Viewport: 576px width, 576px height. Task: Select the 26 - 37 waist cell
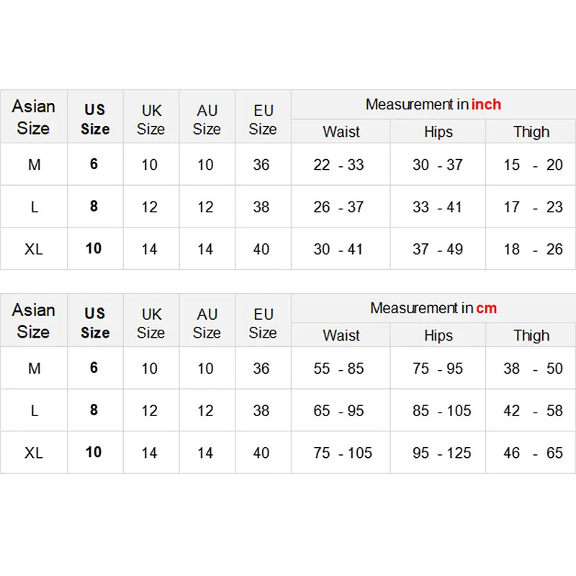pyautogui.click(x=339, y=207)
